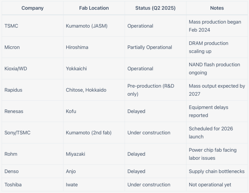Select the DRAM production scaling up note

coord(209,47)
